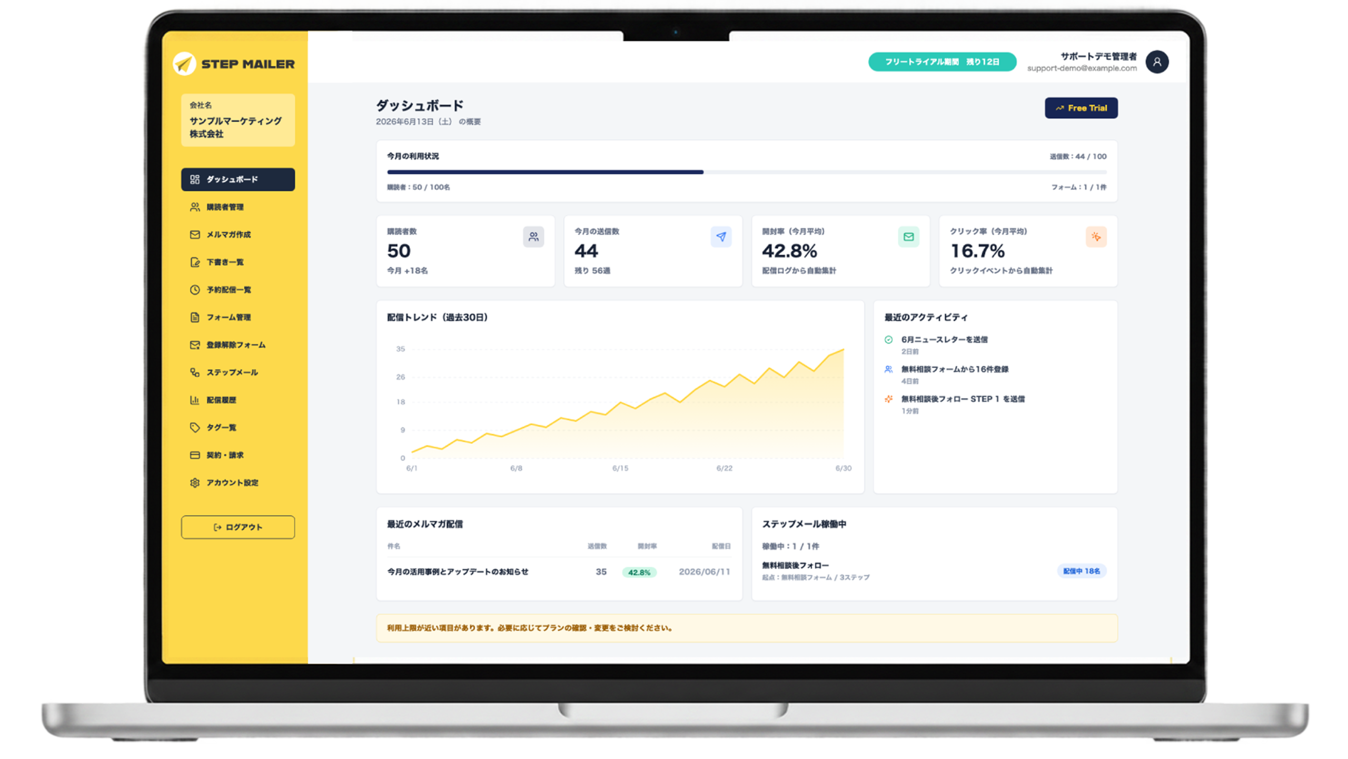Viewport: 1348px width, 759px height.
Task: Click the 購読者管理 people icon
Action: (195, 207)
